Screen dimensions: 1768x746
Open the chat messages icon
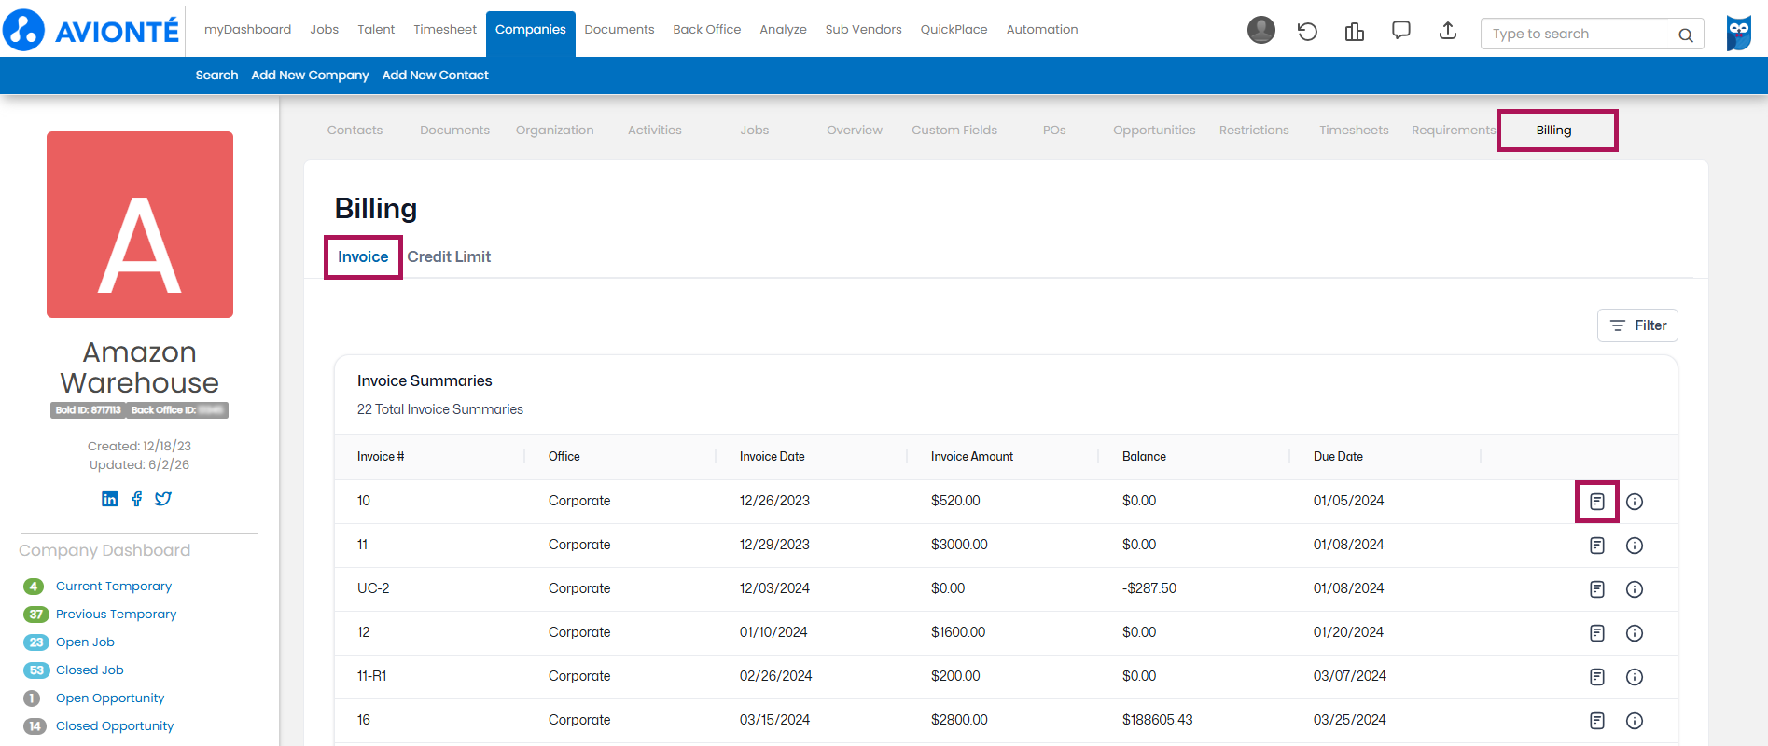pos(1401,31)
